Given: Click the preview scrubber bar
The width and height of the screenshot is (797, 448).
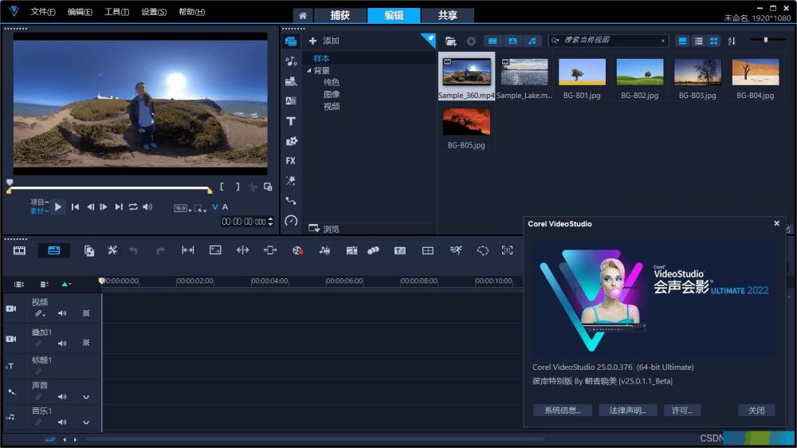Looking at the screenshot, I should point(109,188).
